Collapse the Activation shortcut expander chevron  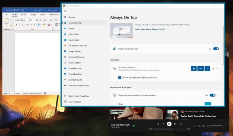[x=218, y=68]
